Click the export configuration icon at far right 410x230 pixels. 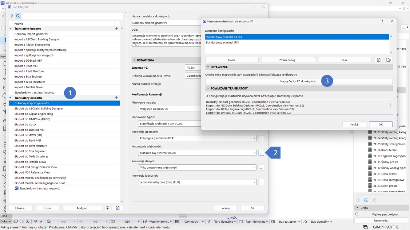click(388, 60)
